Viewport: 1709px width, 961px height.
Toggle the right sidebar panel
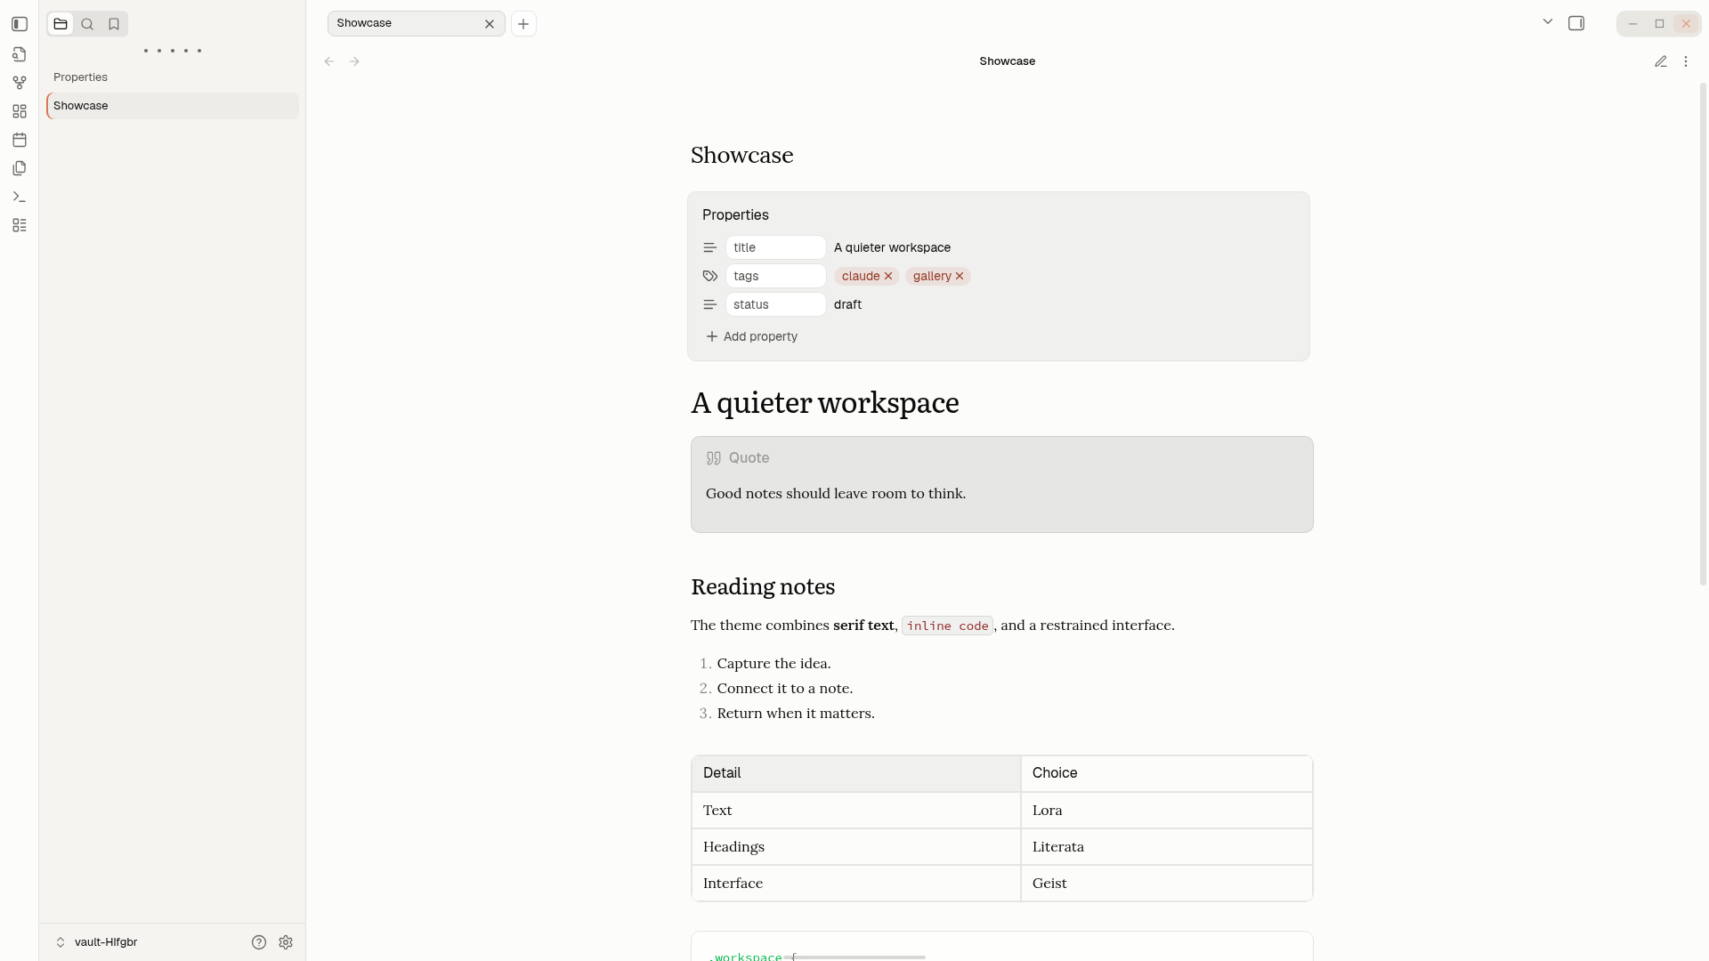(x=1576, y=23)
